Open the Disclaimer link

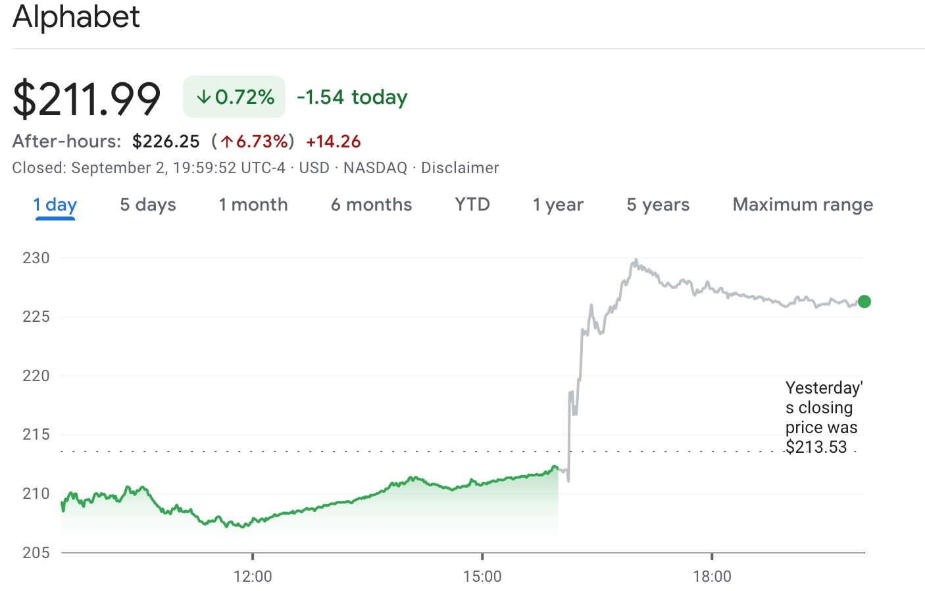(x=461, y=168)
